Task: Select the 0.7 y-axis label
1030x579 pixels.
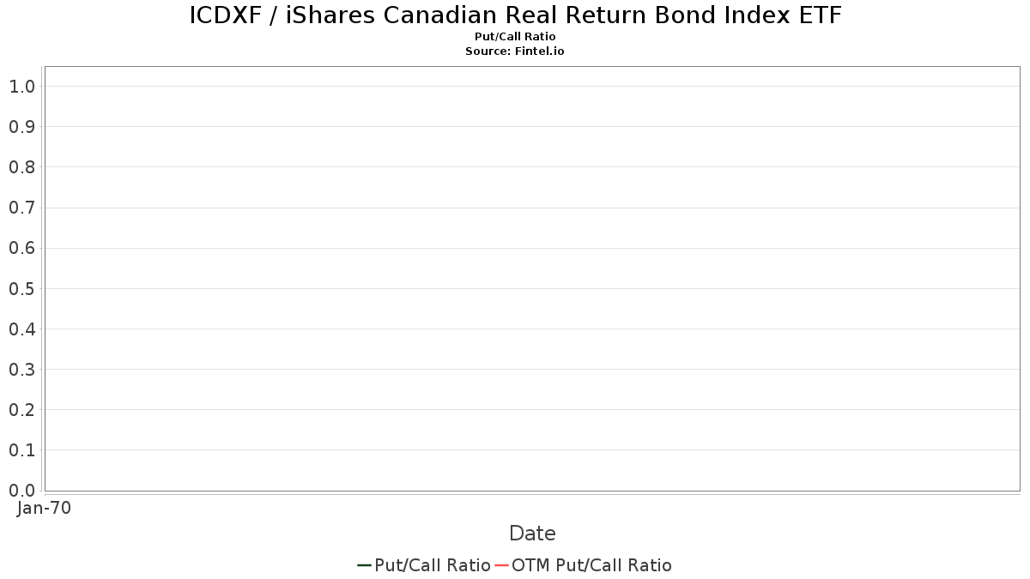Action: pyautogui.click(x=22, y=208)
